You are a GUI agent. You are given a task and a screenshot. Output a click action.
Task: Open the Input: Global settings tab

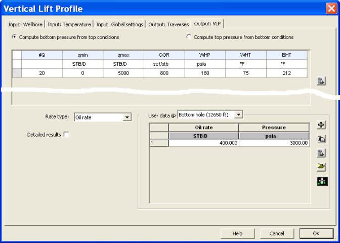click(x=119, y=24)
